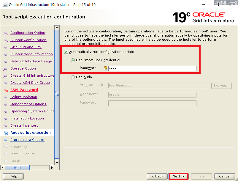Click the Oracle installer Java icon in title bar
Viewport: 238px width, 181px height.
[5, 4]
